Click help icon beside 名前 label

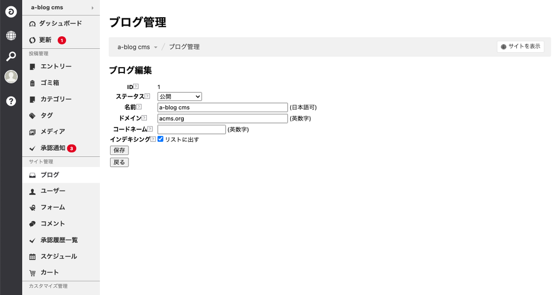click(139, 107)
